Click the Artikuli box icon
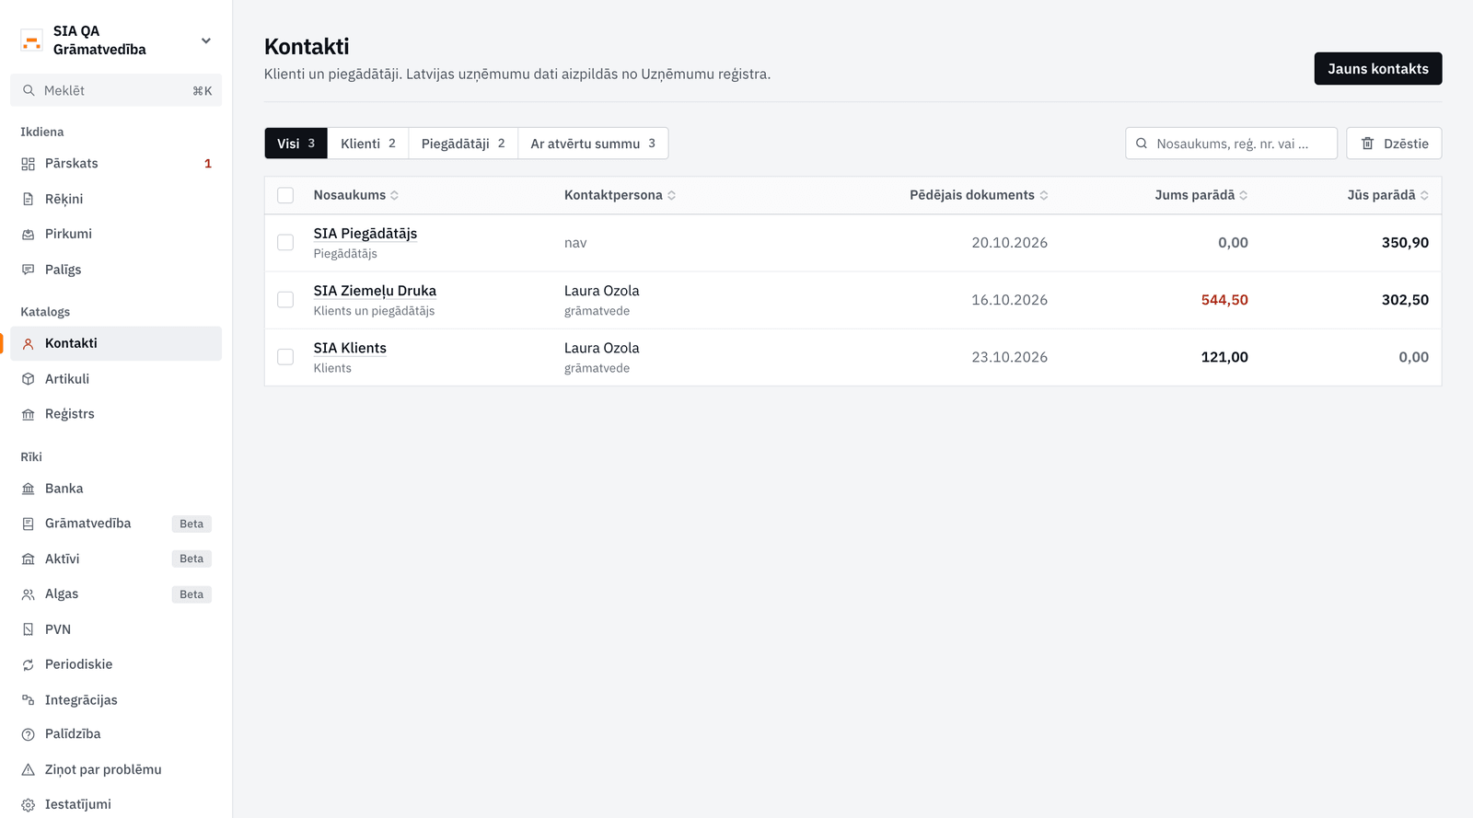This screenshot has width=1473, height=818. point(29,379)
